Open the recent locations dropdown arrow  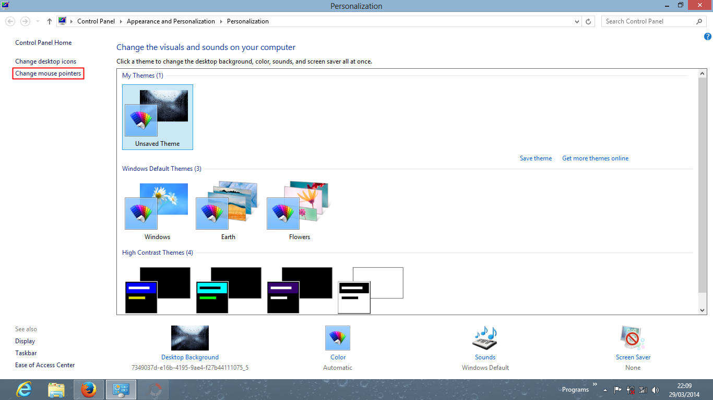(x=38, y=21)
